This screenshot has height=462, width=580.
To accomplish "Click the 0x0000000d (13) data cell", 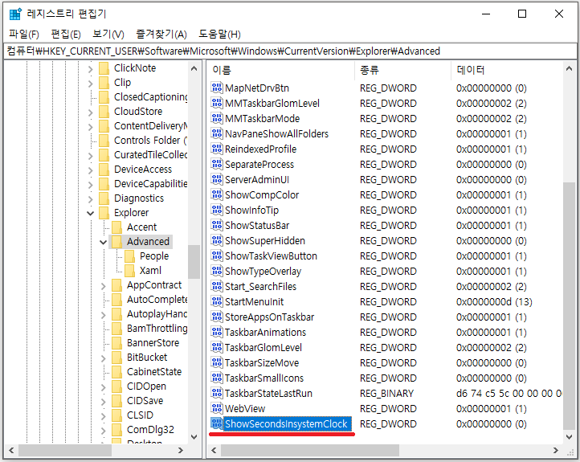I will click(494, 302).
